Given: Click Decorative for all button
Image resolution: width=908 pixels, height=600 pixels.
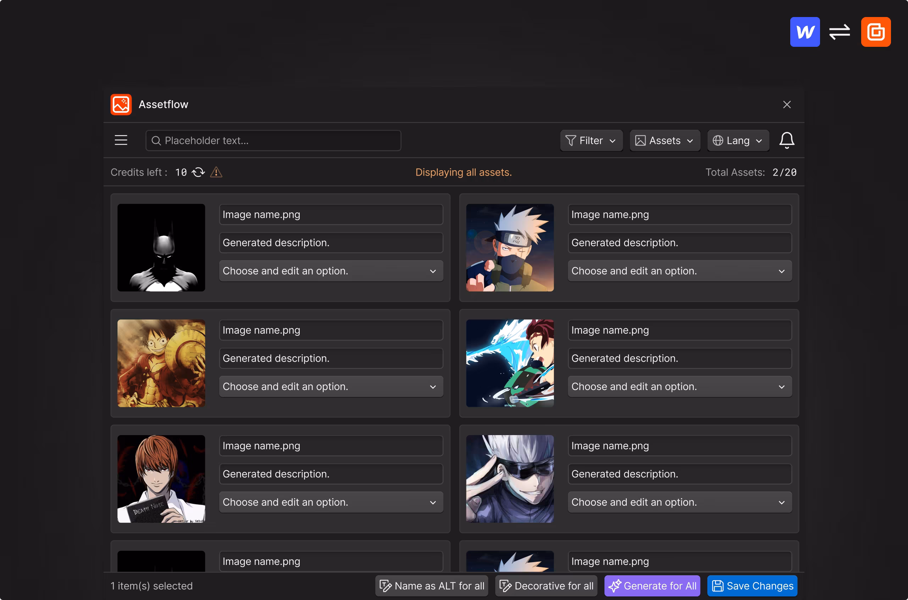Looking at the screenshot, I should pos(546,586).
